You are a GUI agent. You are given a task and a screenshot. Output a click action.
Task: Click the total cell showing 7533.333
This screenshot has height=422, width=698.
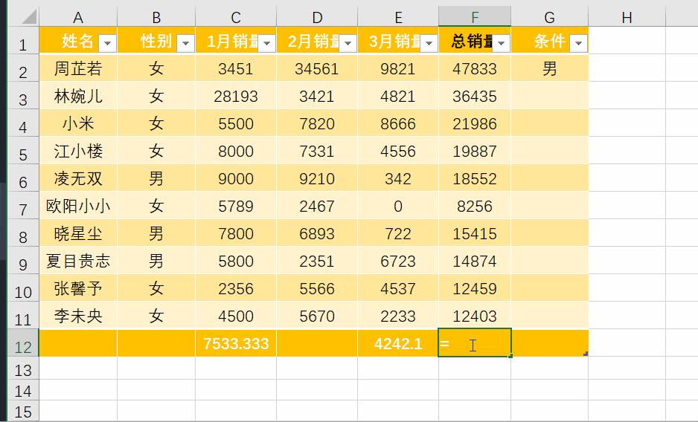pyautogui.click(x=236, y=344)
